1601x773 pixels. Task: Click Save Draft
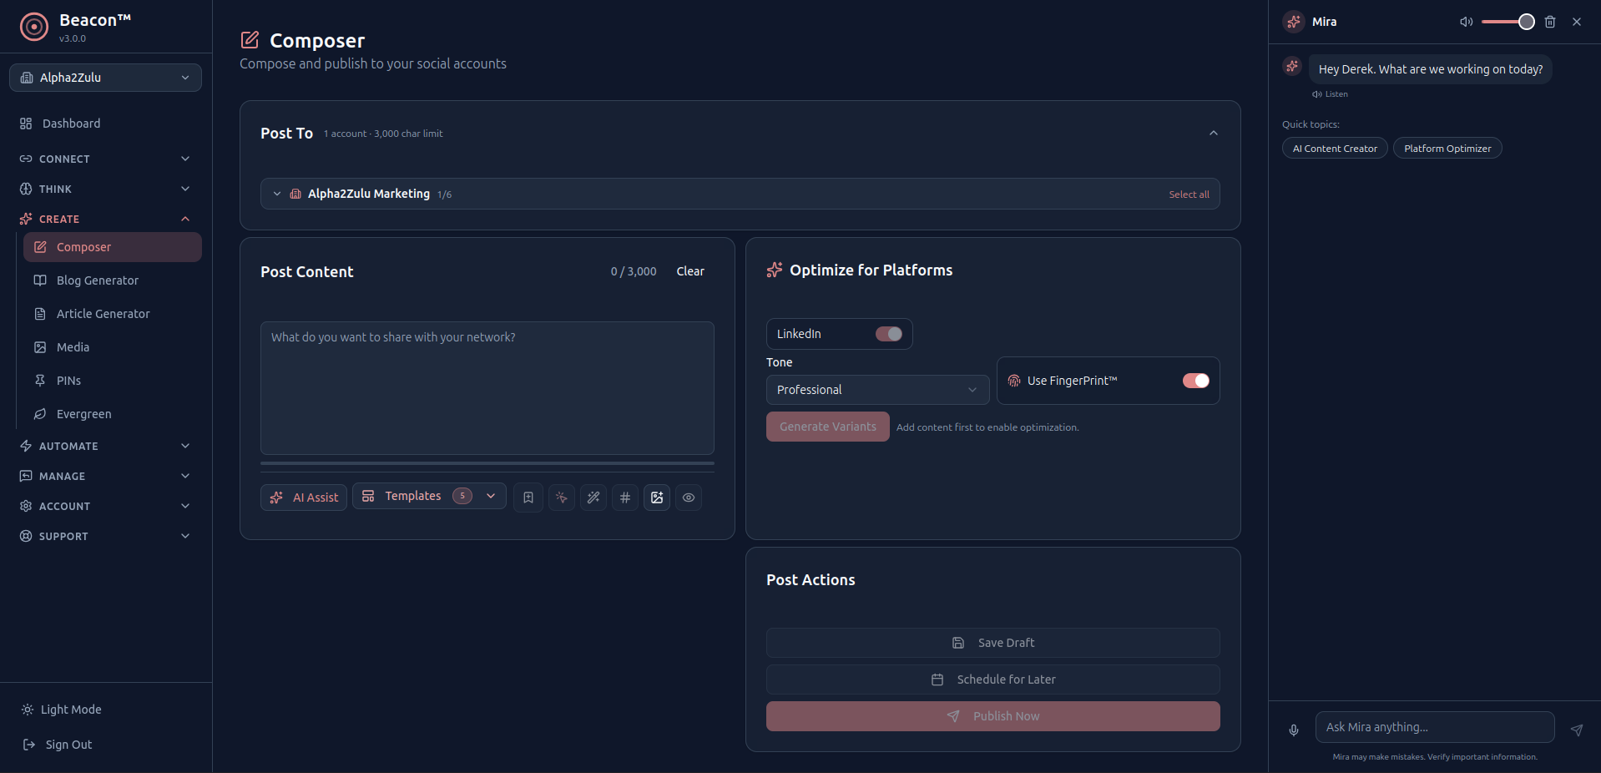coord(993,643)
